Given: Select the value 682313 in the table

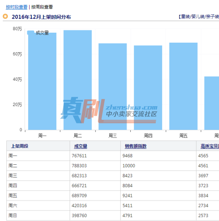Looking at the screenshot, I should click(x=79, y=176).
